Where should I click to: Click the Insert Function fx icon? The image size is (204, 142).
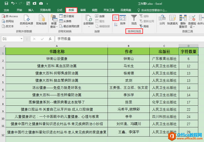pos(50,39)
